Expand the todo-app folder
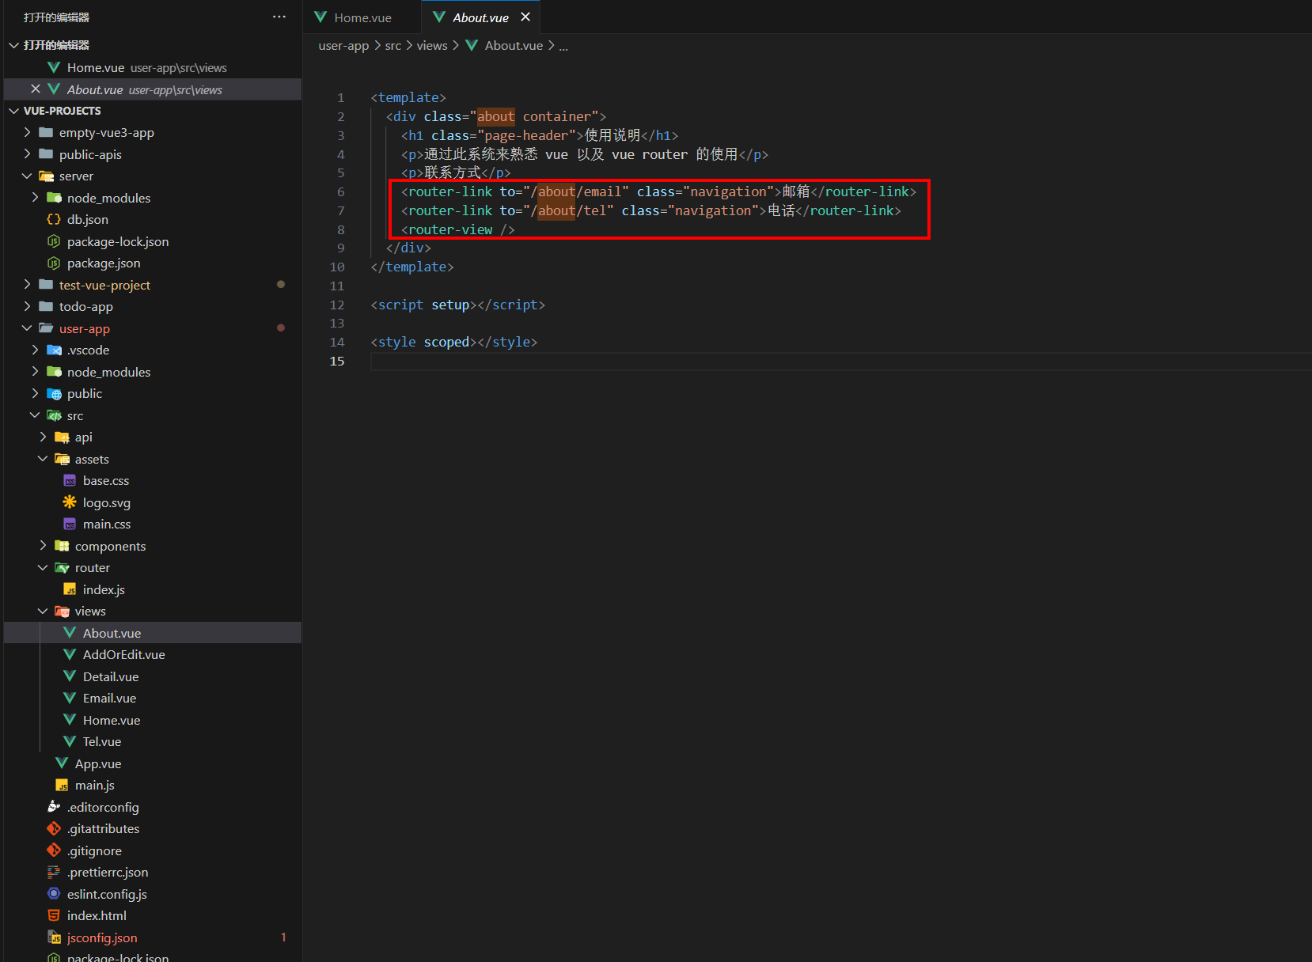 [27, 306]
